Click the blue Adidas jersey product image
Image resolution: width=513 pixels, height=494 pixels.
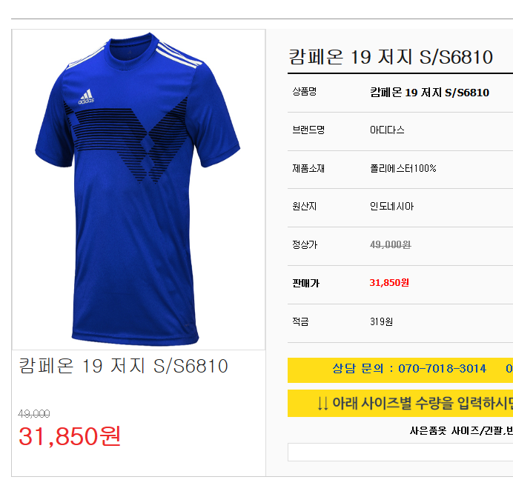coord(138,190)
